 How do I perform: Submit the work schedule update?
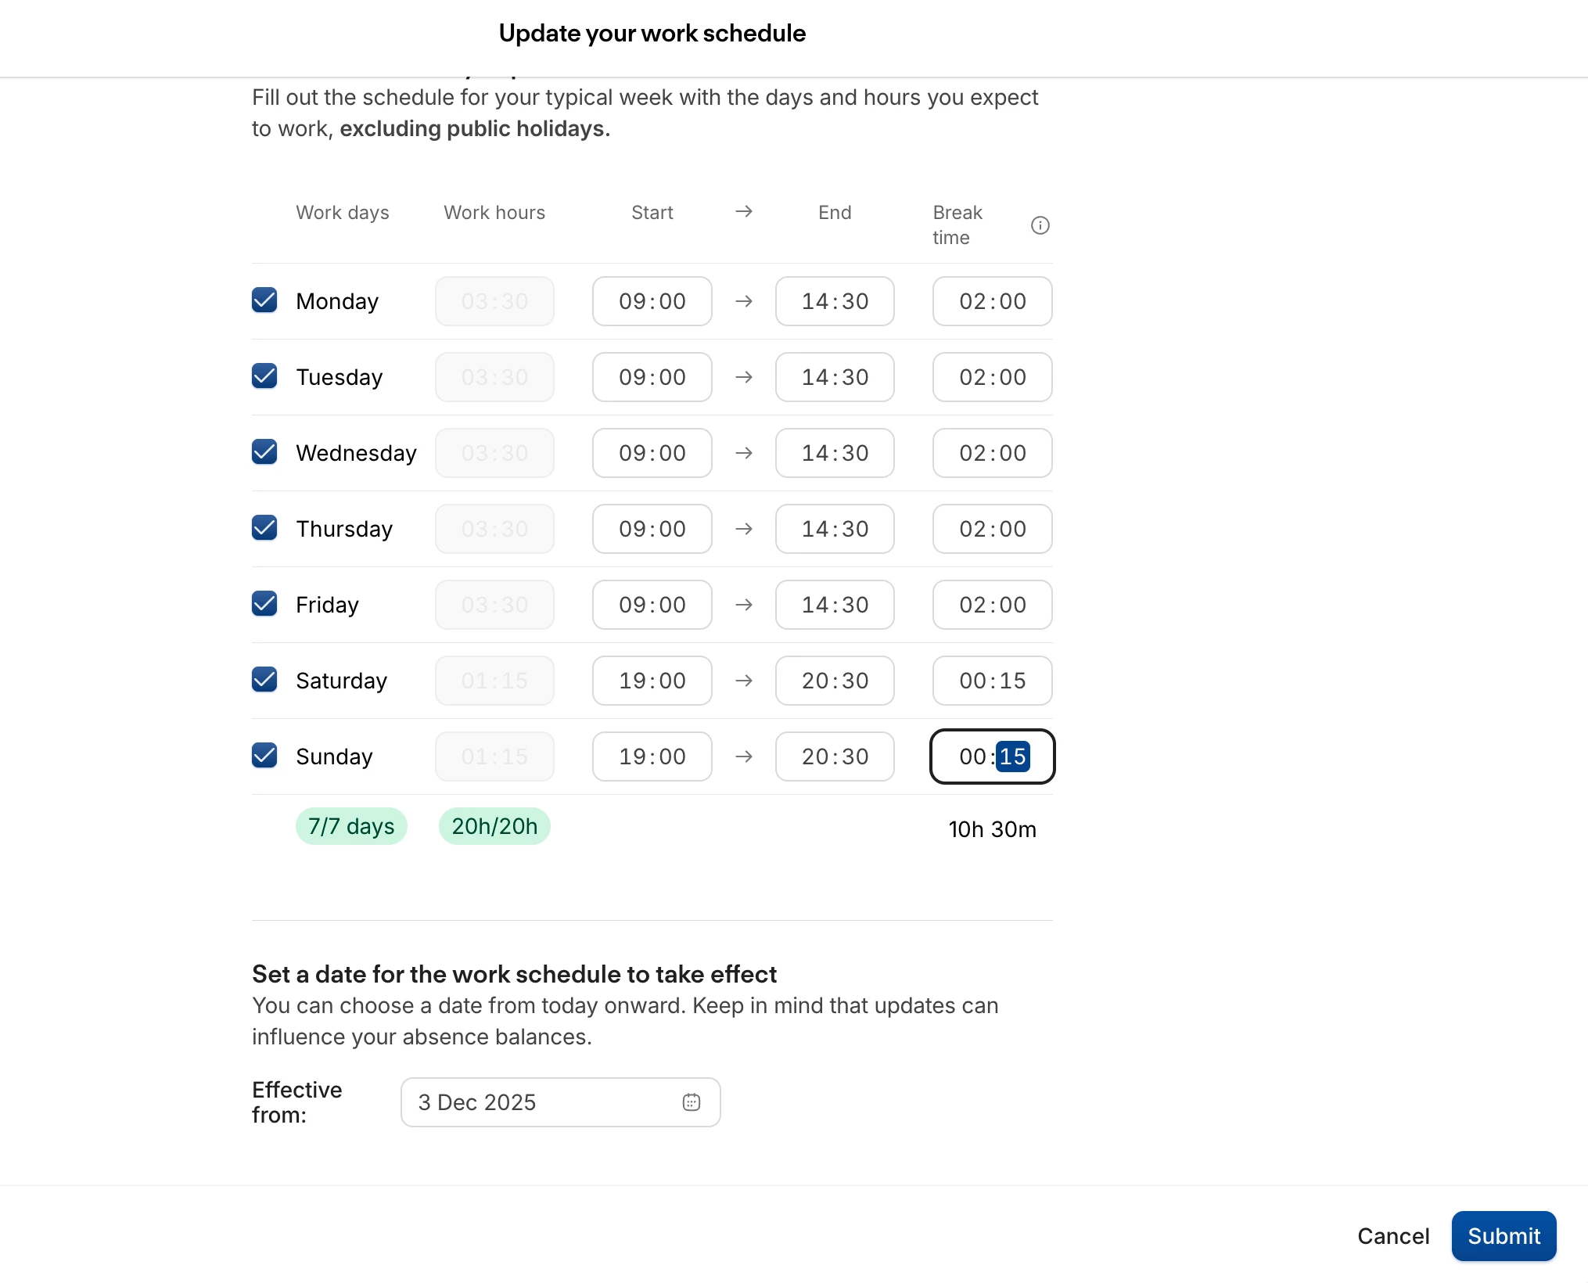[1503, 1236]
